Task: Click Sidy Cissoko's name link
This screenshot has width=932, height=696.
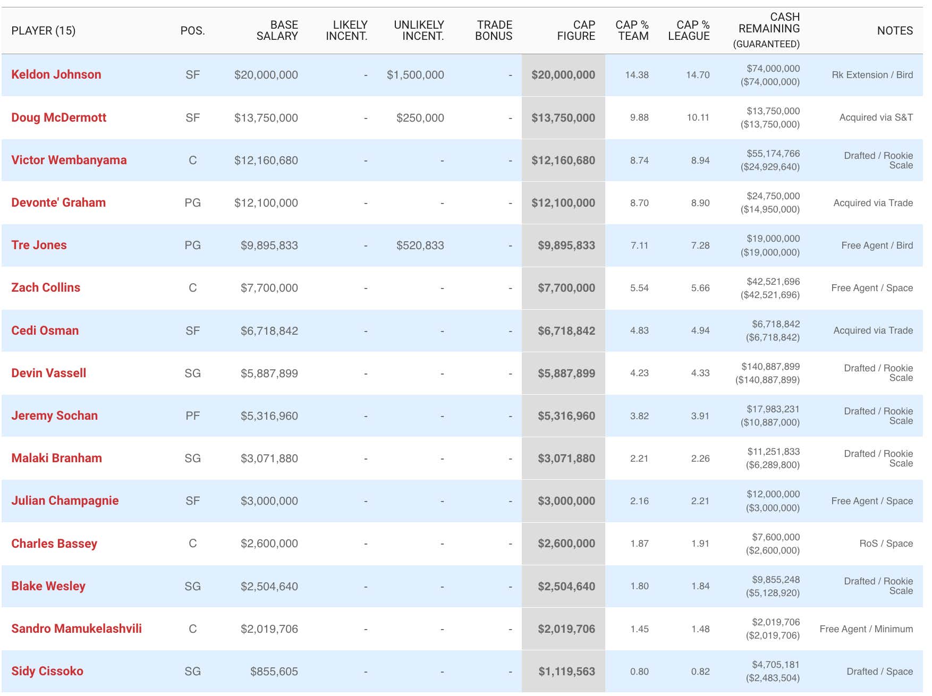Action: click(47, 671)
